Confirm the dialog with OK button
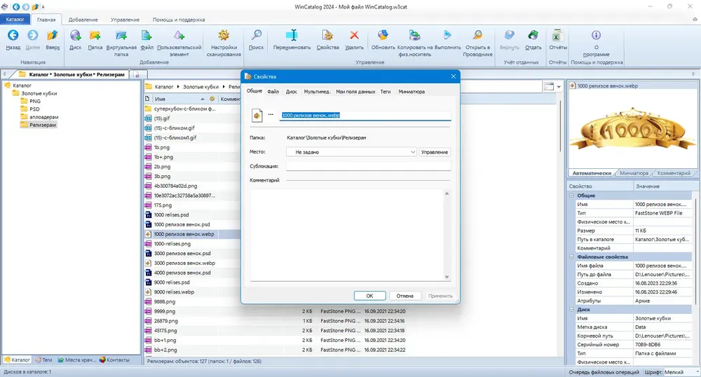The width and height of the screenshot is (701, 377). tap(369, 296)
